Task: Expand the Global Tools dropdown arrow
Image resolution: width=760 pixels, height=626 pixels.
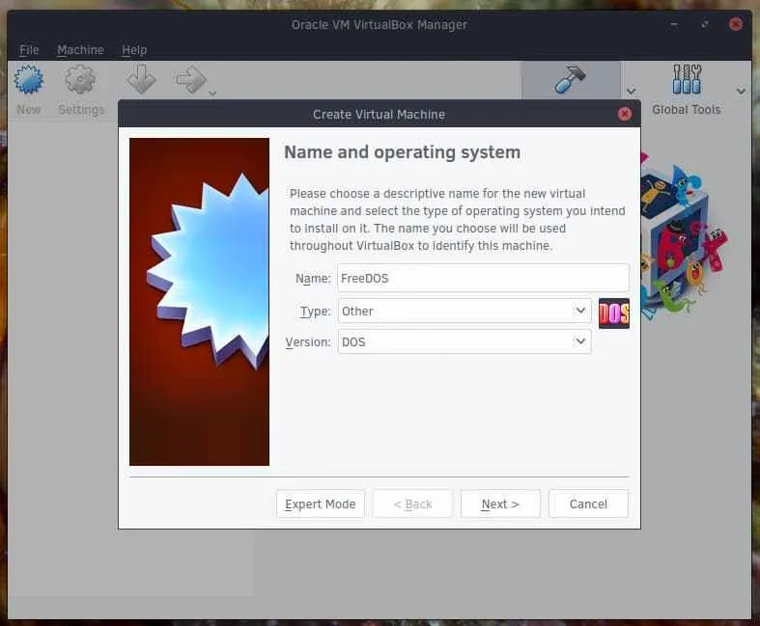Action: [741, 92]
